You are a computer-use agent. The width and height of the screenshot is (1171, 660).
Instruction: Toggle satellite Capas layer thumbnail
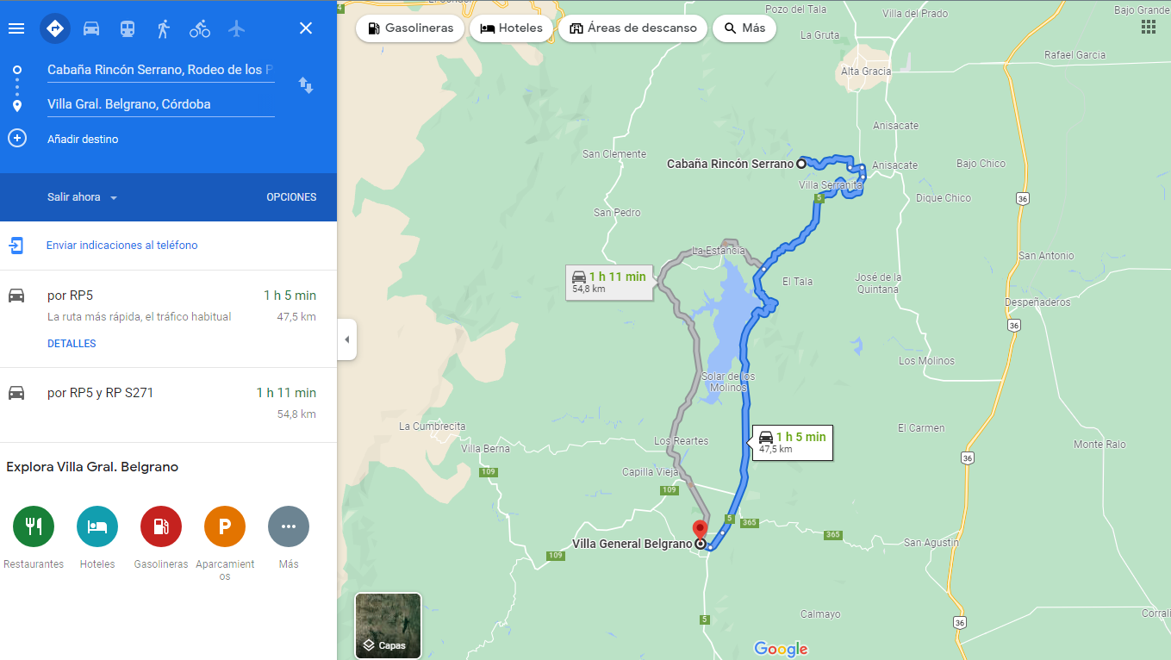pyautogui.click(x=388, y=626)
